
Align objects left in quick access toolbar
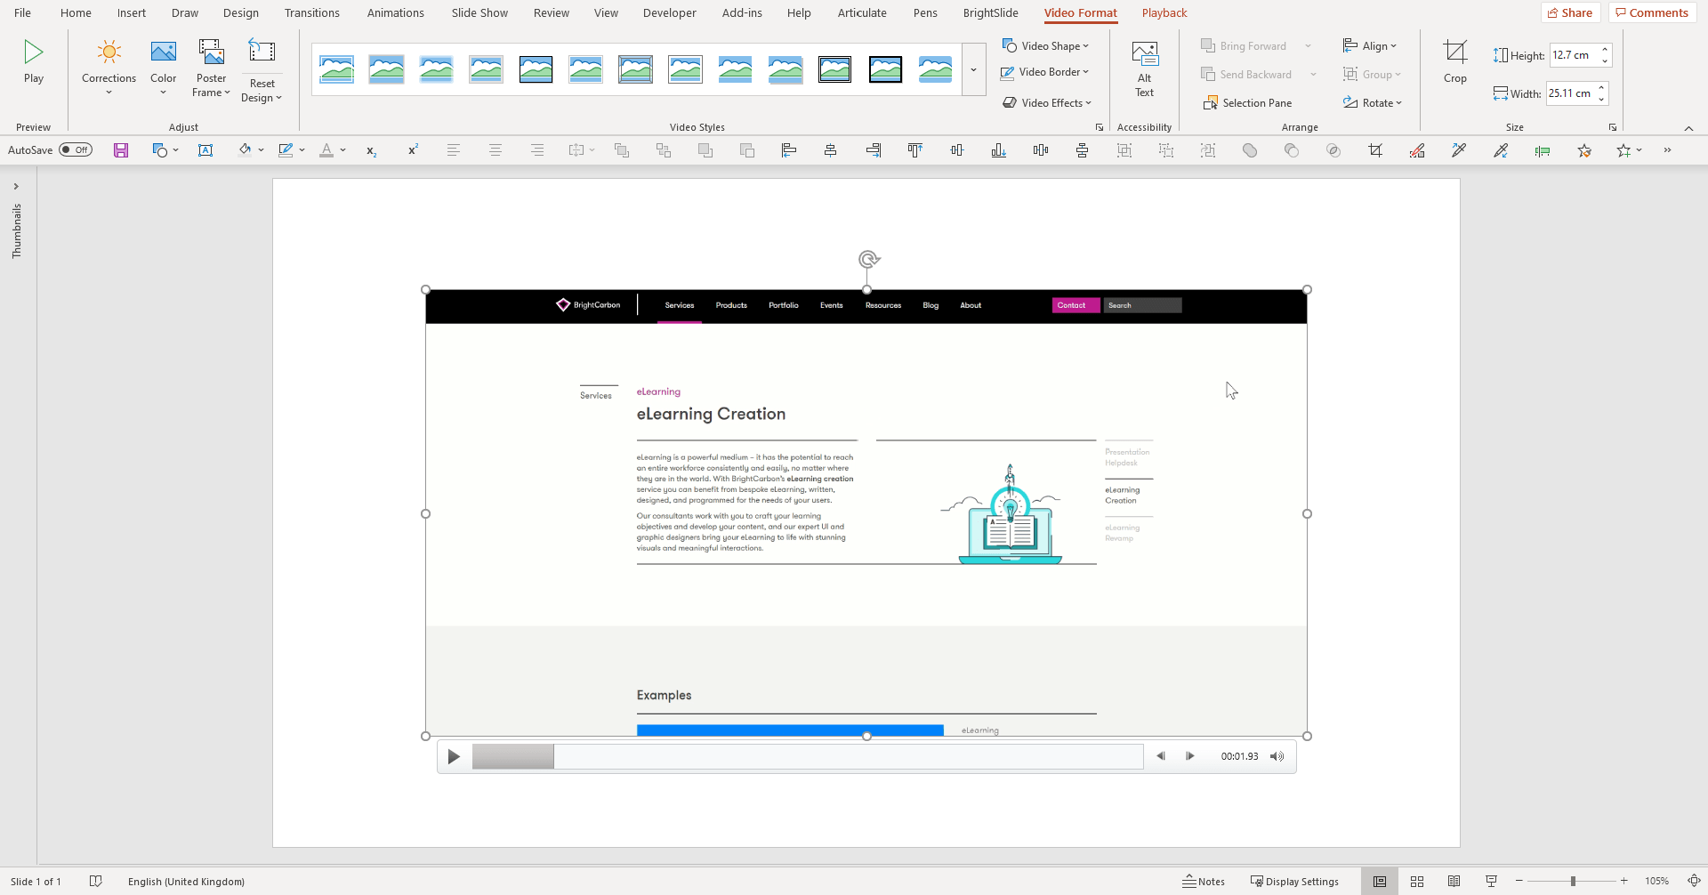point(788,150)
